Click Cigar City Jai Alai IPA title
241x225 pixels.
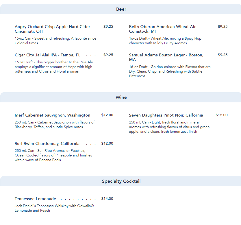pos(47,55)
